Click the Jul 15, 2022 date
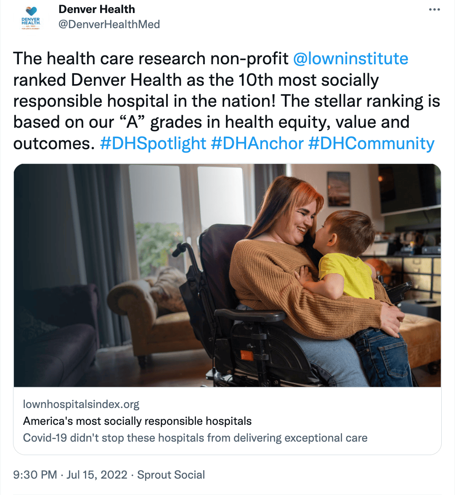456x495 pixels. click(x=97, y=475)
